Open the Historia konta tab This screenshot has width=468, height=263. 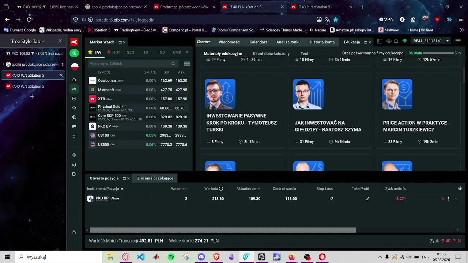[322, 42]
